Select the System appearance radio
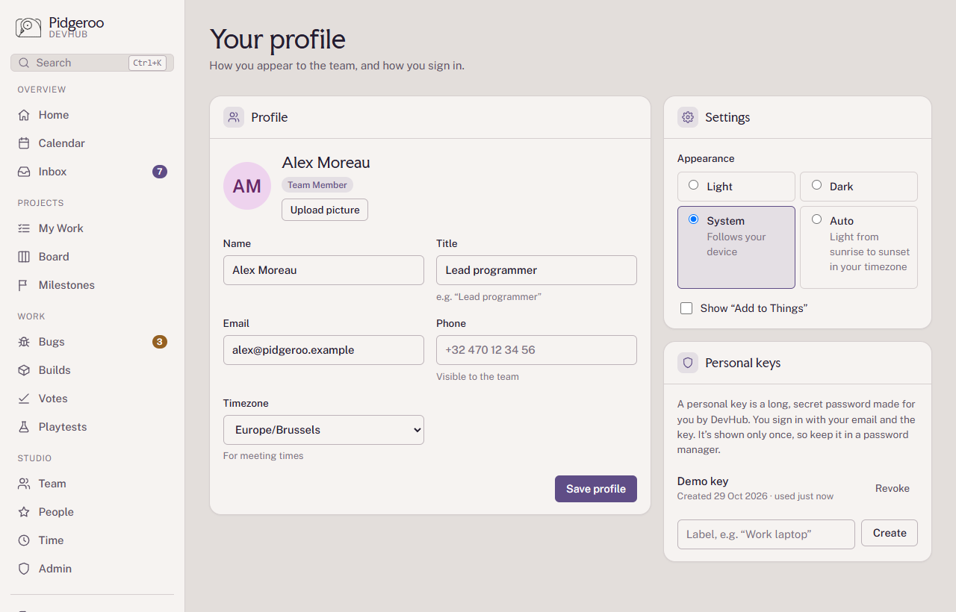This screenshot has width=956, height=612. coord(694,219)
